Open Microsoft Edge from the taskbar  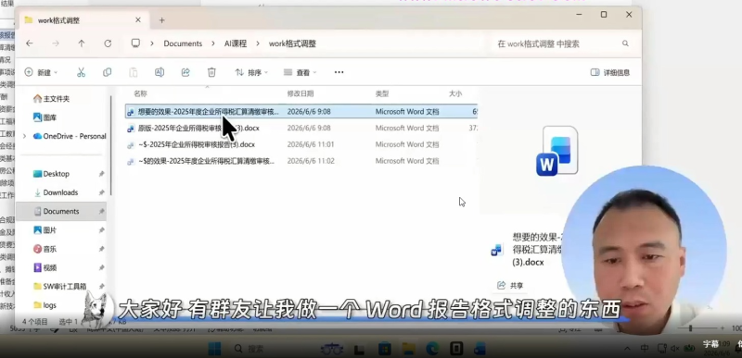tap(432, 349)
